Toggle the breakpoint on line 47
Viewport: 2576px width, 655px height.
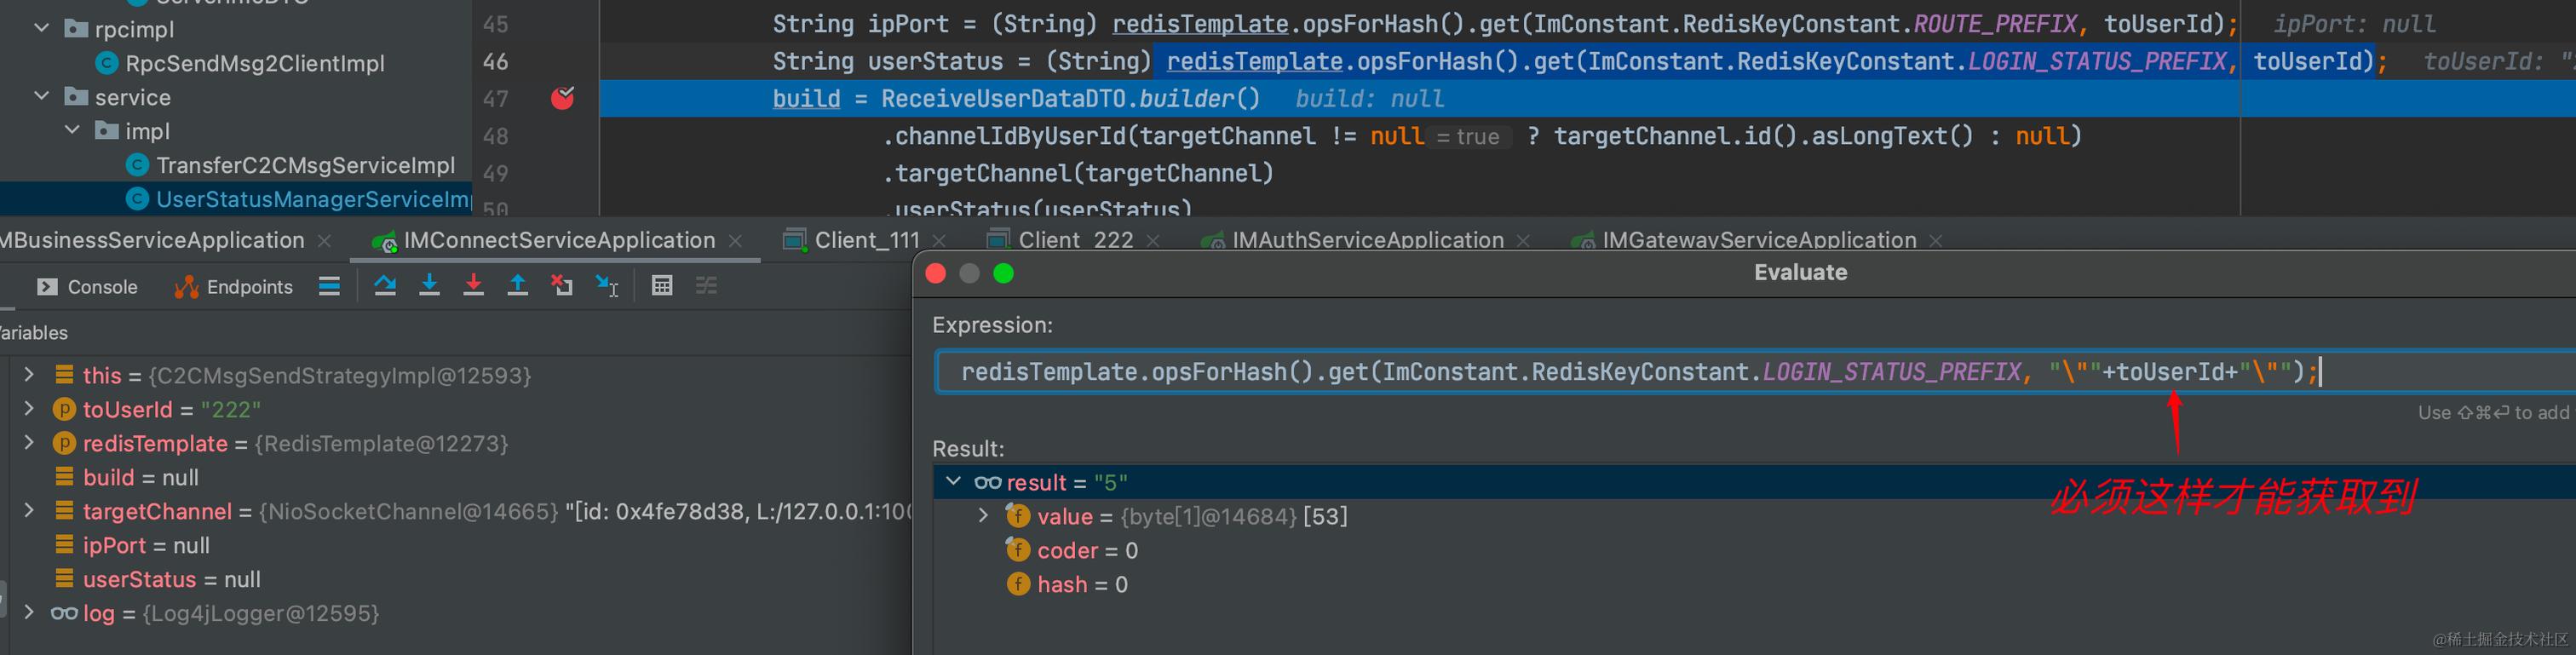(562, 98)
